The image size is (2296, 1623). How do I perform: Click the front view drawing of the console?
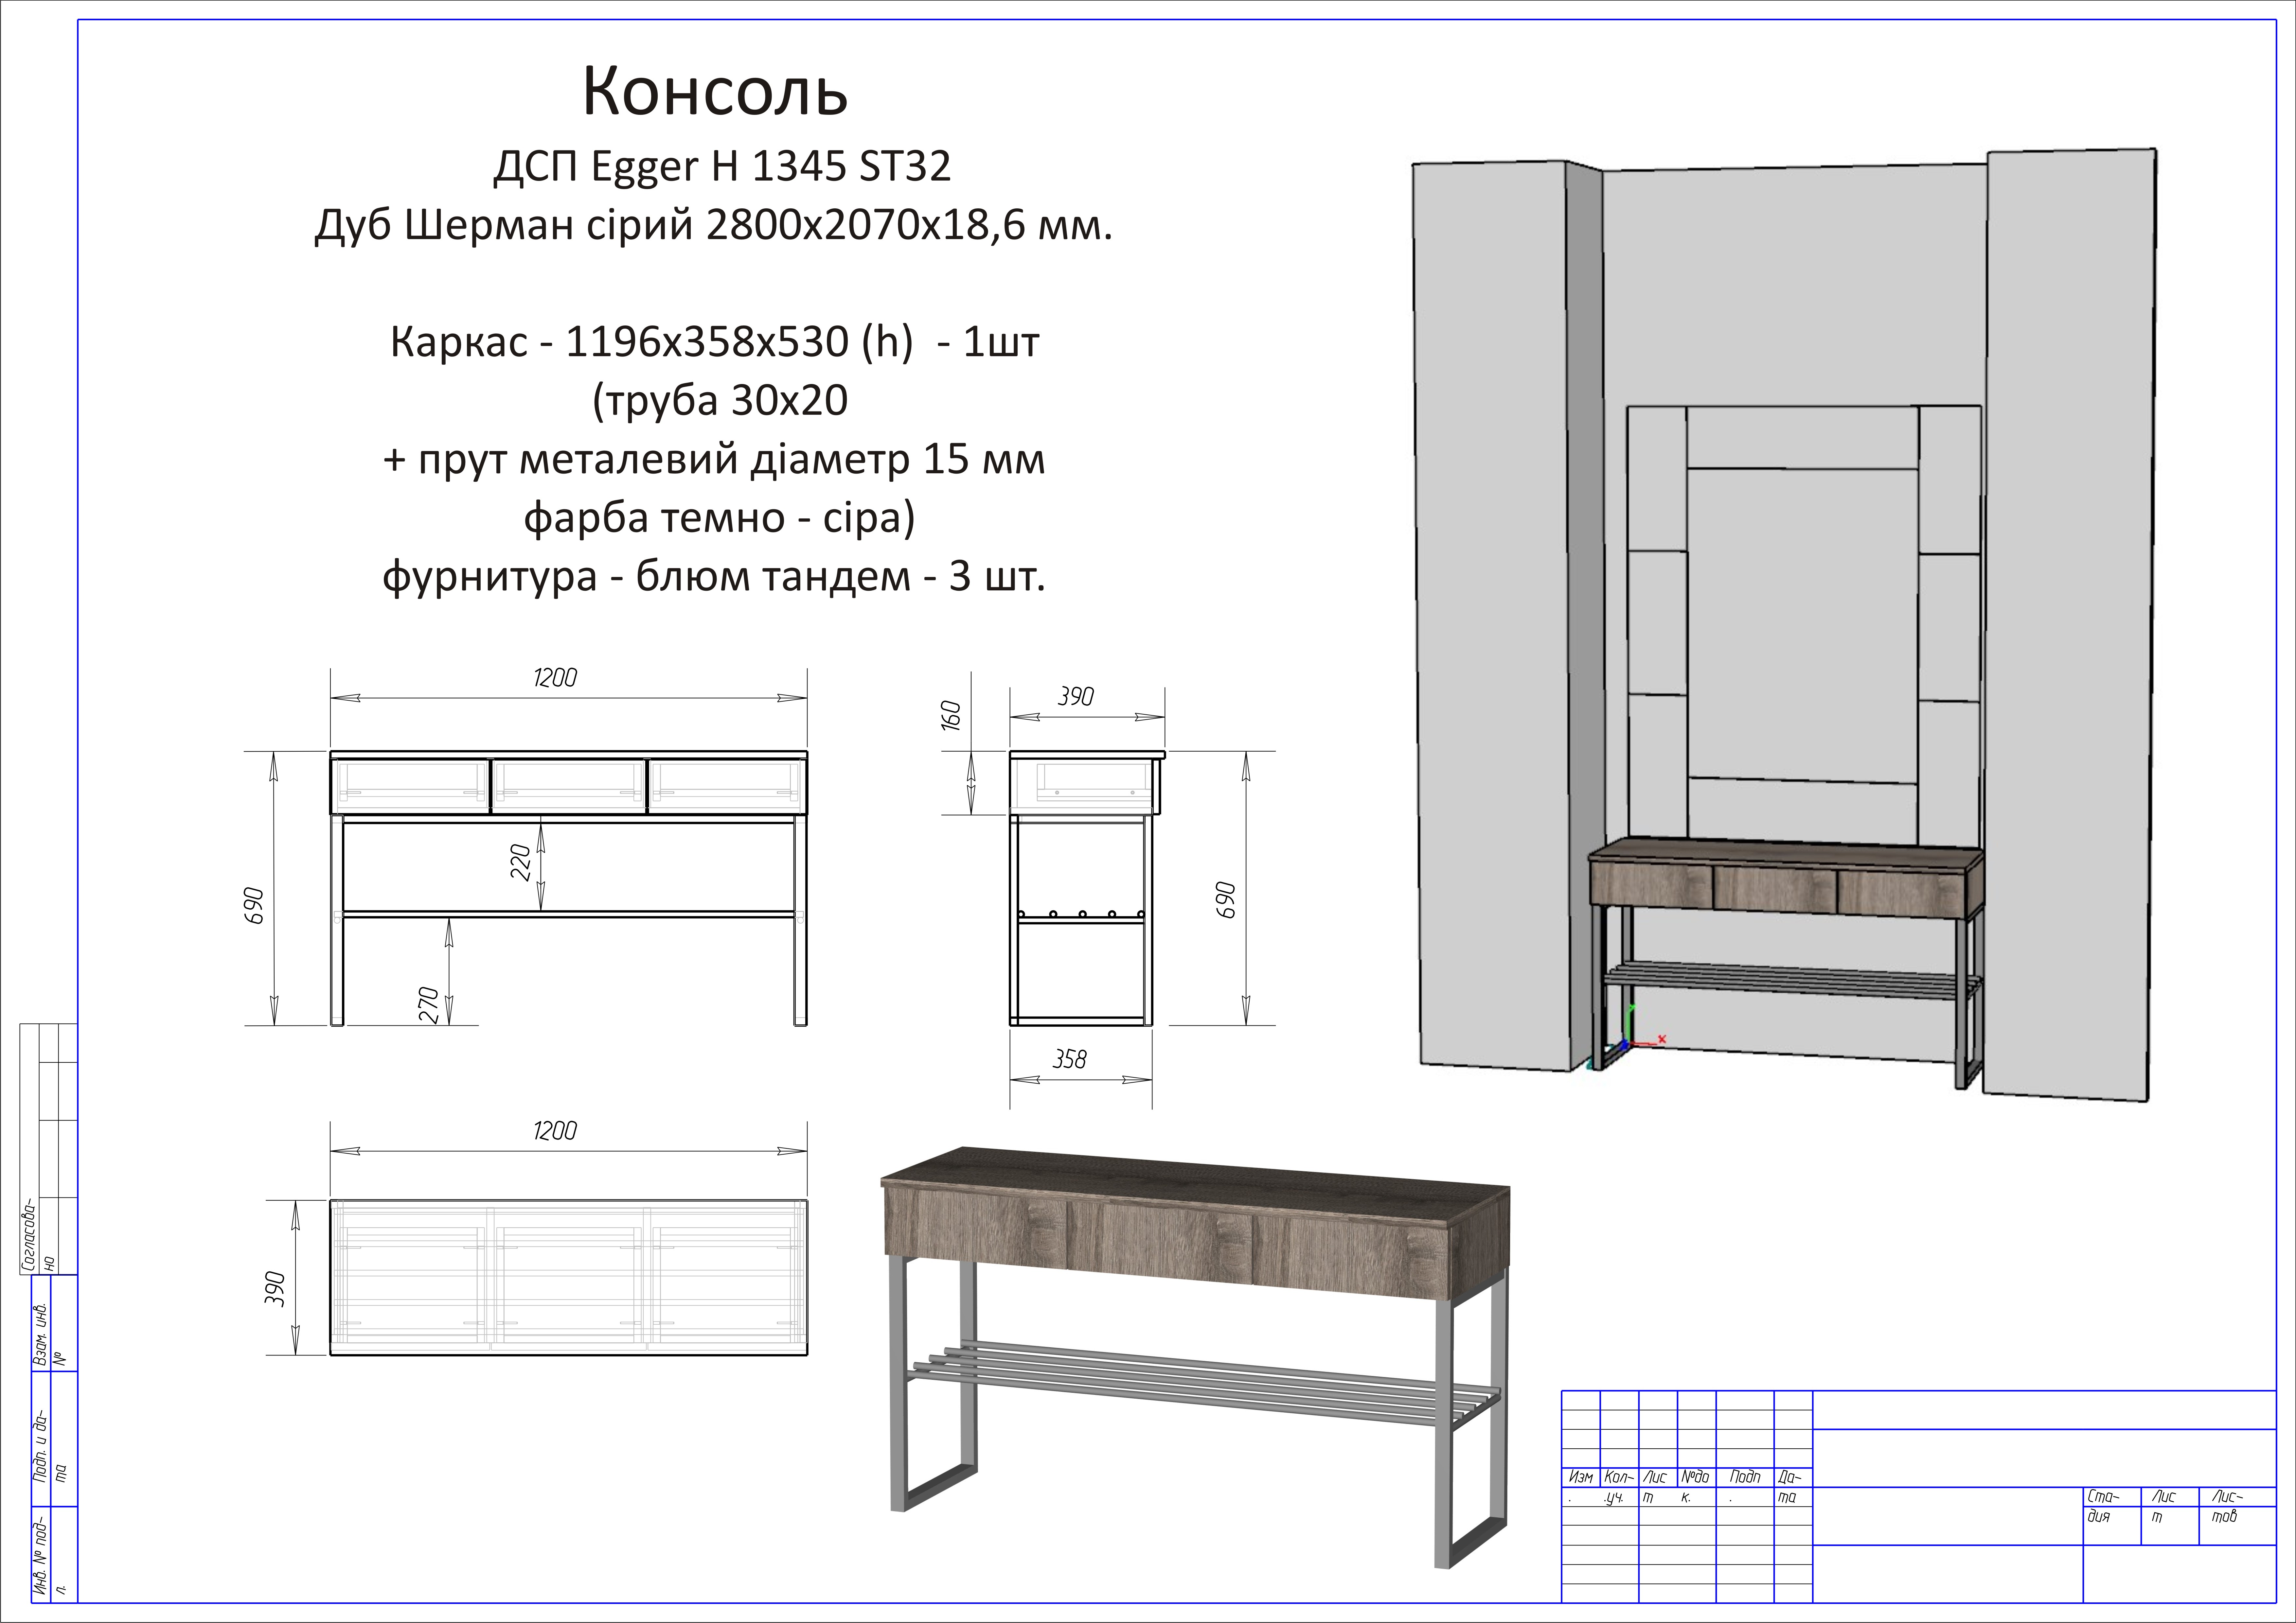point(569,888)
